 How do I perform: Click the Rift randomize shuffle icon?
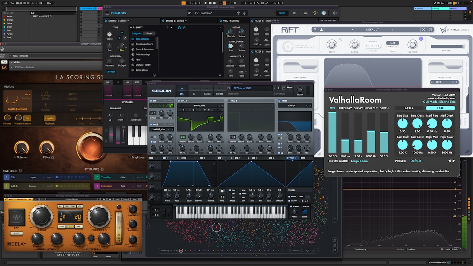[x=424, y=29]
